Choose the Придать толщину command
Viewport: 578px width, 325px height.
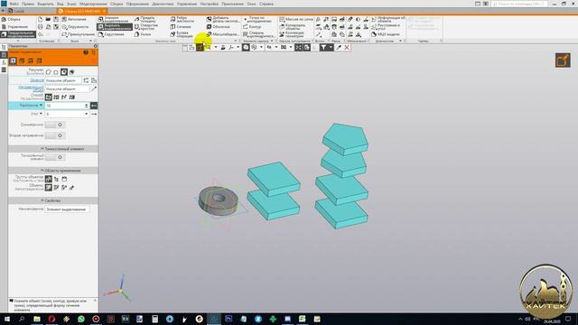(144, 19)
